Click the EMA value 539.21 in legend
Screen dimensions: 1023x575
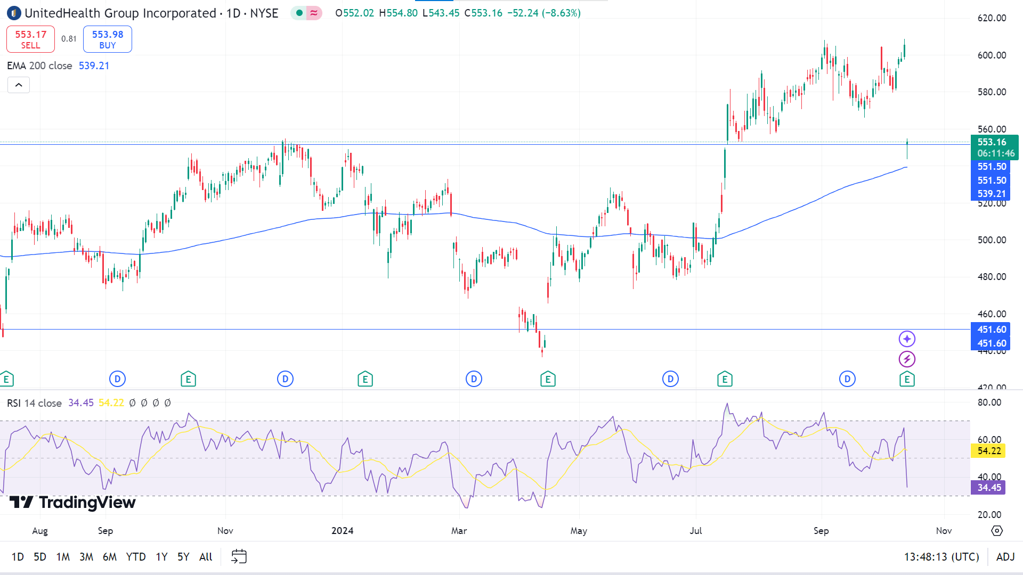click(x=94, y=65)
